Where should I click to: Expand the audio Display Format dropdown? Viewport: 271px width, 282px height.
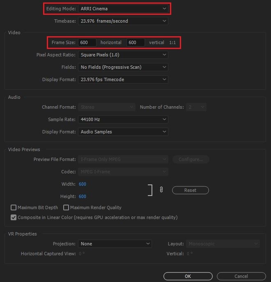pos(123,132)
